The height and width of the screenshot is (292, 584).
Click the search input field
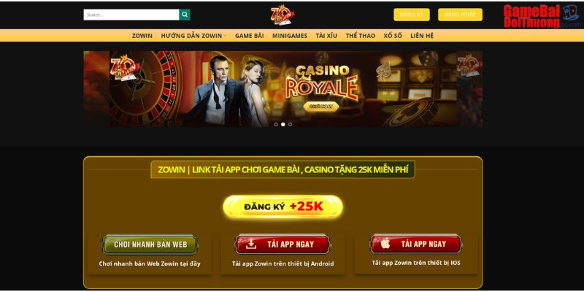click(131, 15)
